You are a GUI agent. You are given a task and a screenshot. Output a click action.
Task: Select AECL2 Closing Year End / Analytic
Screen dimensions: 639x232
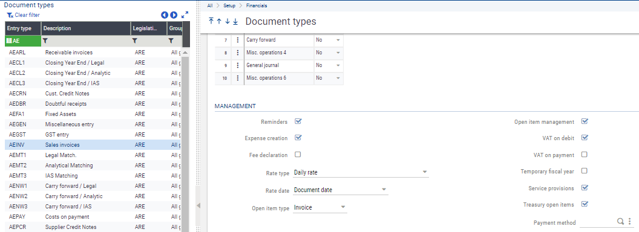(93, 73)
